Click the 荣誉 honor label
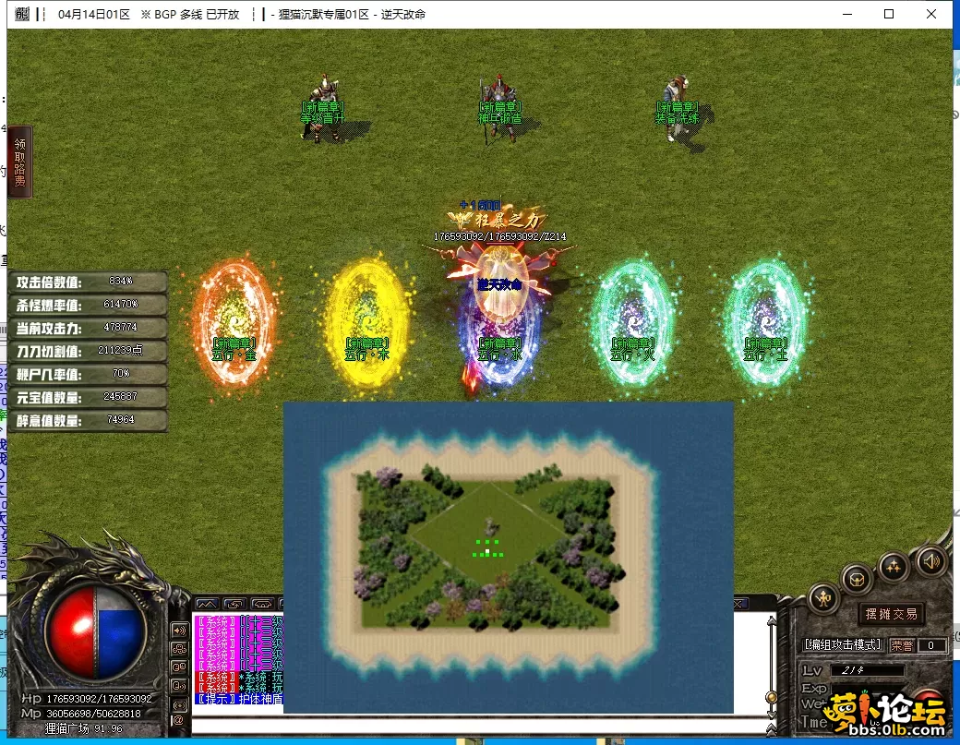960x745 pixels. 901,645
